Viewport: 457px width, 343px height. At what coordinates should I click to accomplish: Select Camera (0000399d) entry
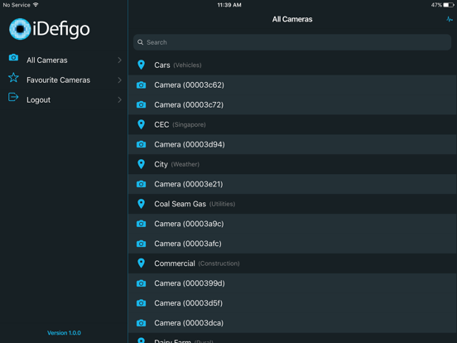292,283
